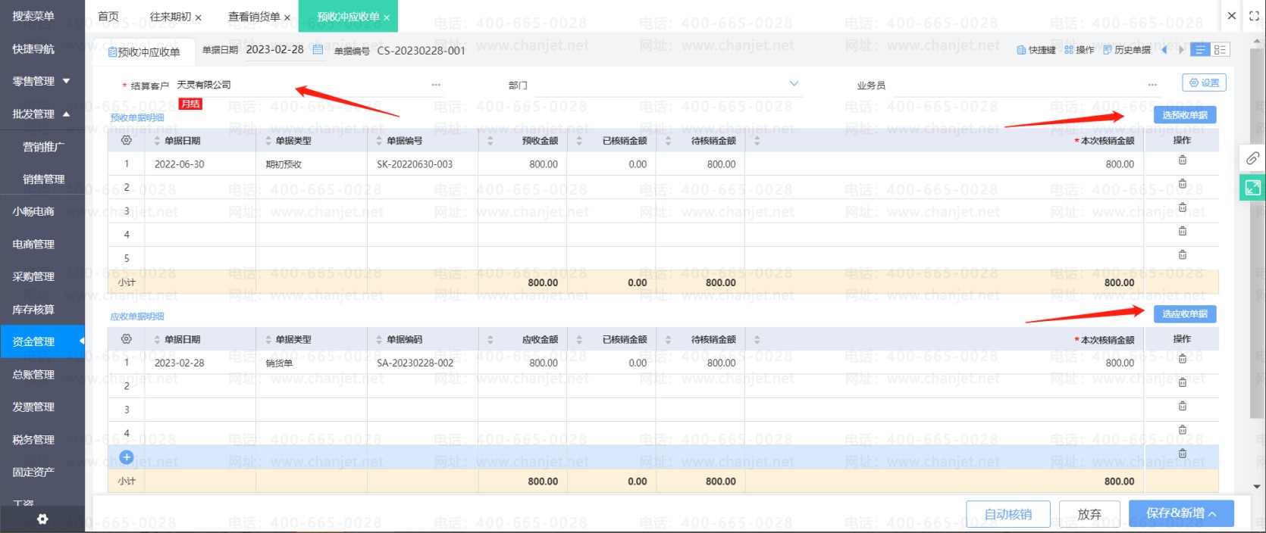
Task: Switch to the compact list layout view
Action: pos(1200,50)
